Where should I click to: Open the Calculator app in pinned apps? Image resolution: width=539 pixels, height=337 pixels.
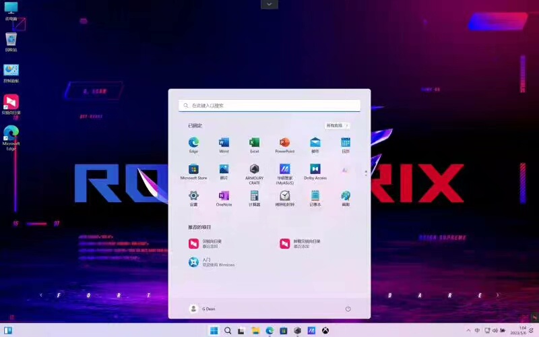[255, 198]
